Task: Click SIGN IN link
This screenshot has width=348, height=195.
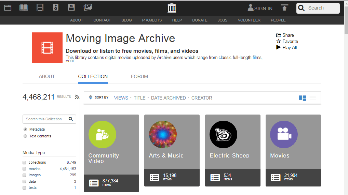Action: (x=260, y=8)
